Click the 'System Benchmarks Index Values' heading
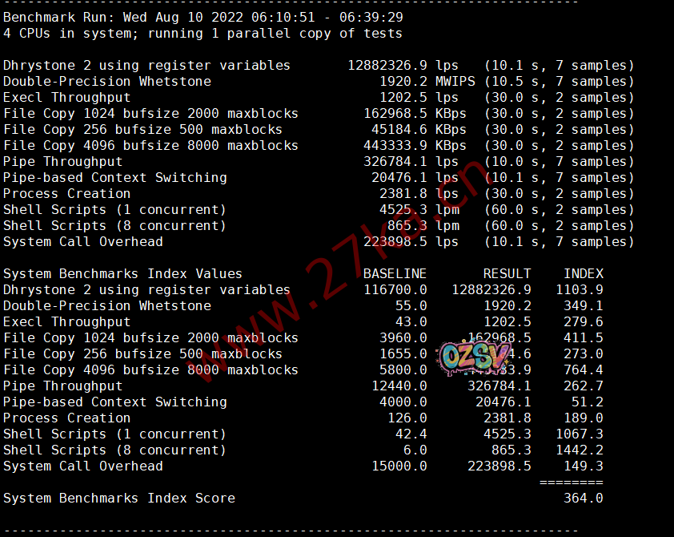Image resolution: width=674 pixels, height=537 pixels. 122,274
